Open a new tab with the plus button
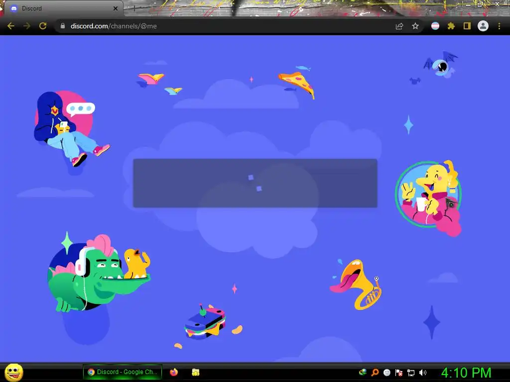Image resolution: width=510 pixels, height=382 pixels. point(133,8)
